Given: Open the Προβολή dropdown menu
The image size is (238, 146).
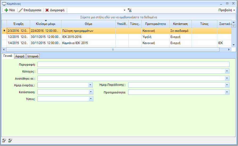Looking at the screenshot, I should (x=227, y=10).
